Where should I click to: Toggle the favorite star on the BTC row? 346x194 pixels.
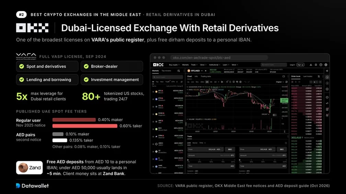[x=153, y=92]
